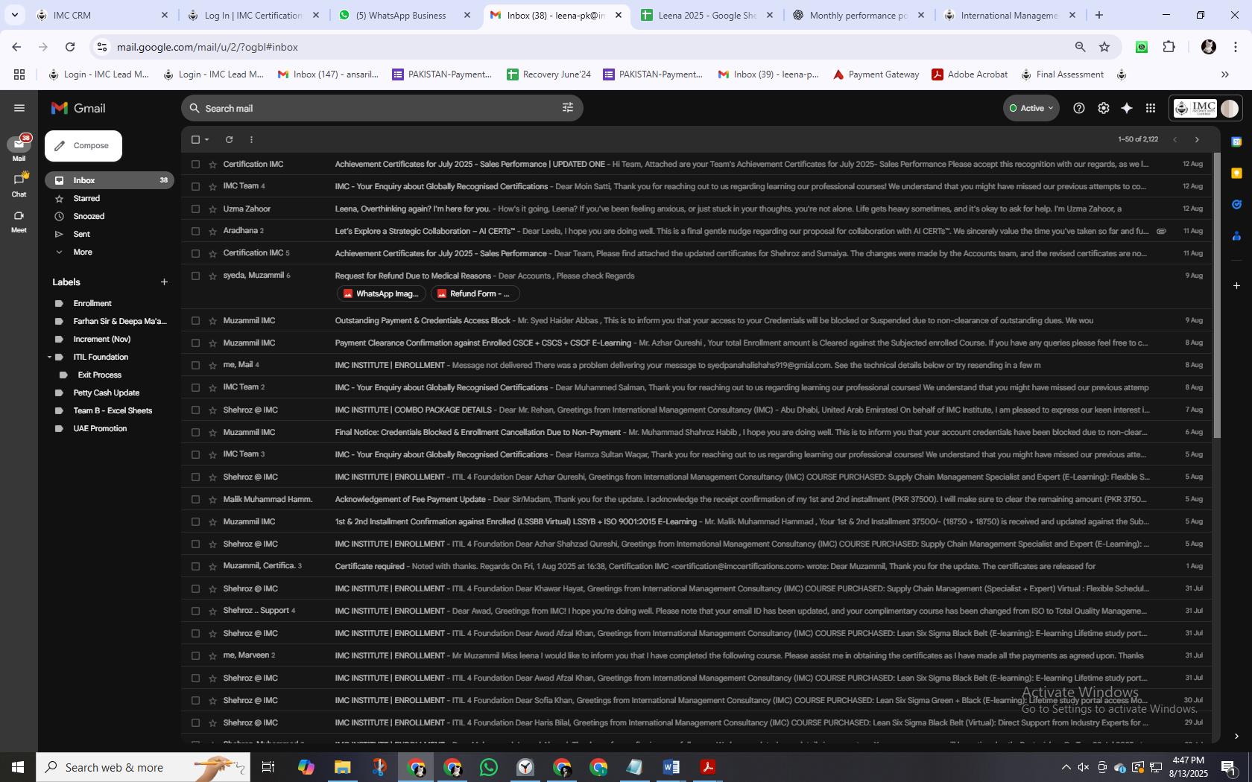This screenshot has height=782, width=1252.
Task: Open Windows Task View button
Action: point(268,767)
